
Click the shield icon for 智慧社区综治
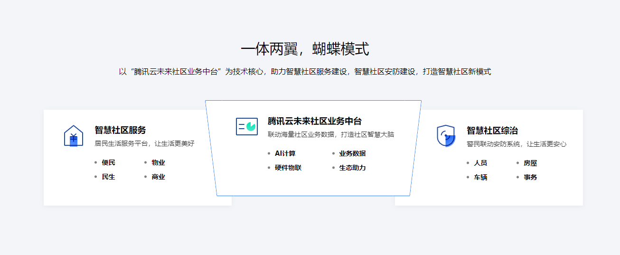(x=446, y=136)
